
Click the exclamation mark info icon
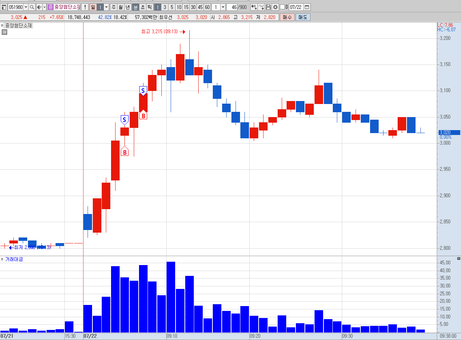point(85,7)
